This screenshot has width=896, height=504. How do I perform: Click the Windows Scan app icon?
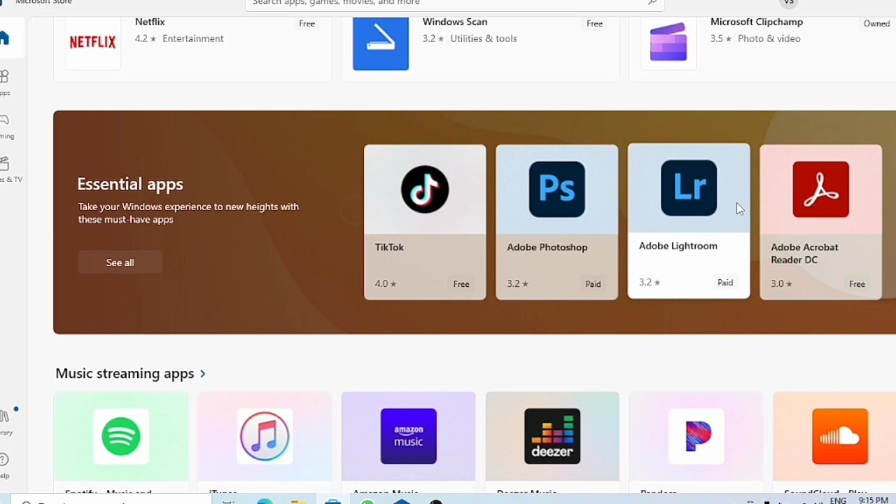pos(381,42)
